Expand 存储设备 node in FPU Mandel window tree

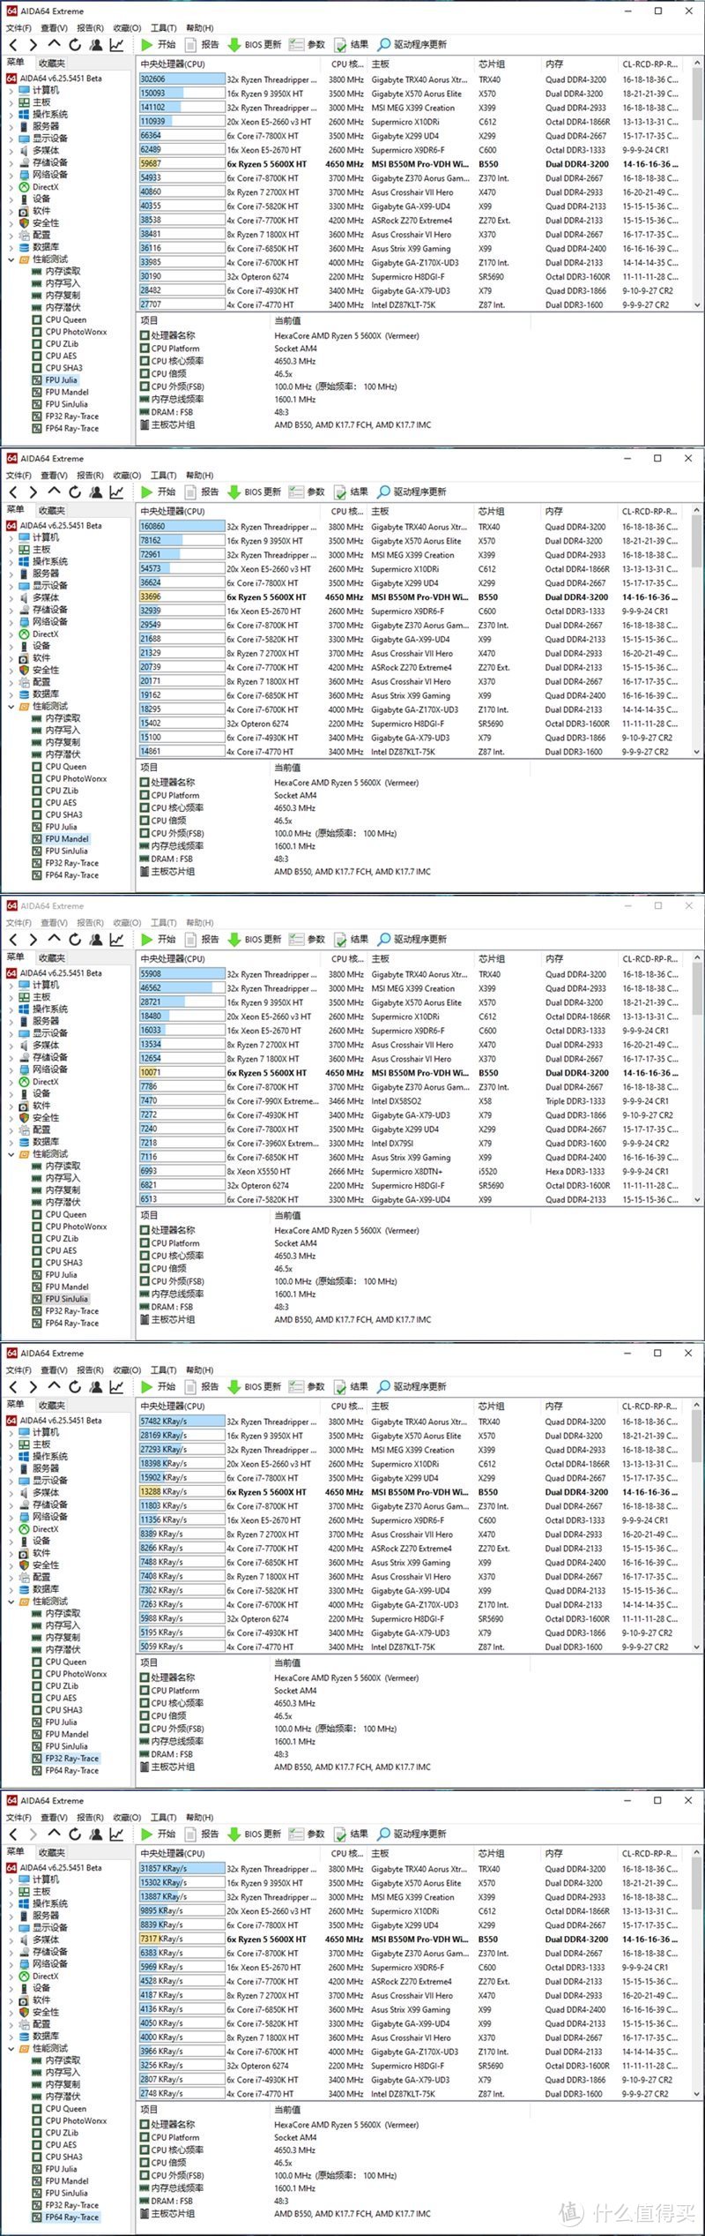pos(11,609)
